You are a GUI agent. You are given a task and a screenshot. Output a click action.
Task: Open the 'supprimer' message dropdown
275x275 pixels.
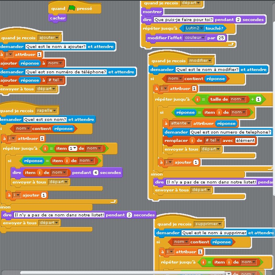[208, 224]
